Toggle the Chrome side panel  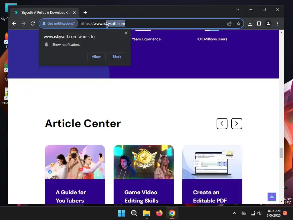click(259, 23)
